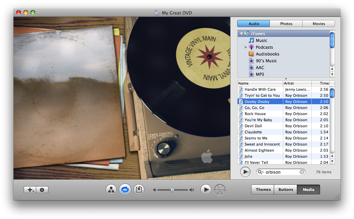Screen dimensions: 354x219
Task: Click the Jenny Lewis artist cell
Action: (297, 89)
